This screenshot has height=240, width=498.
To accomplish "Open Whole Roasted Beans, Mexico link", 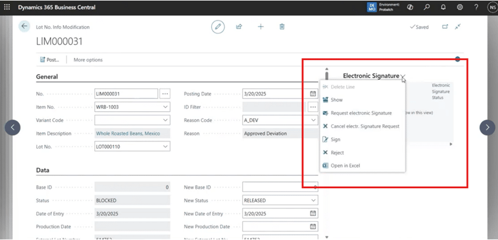I will (128, 133).
